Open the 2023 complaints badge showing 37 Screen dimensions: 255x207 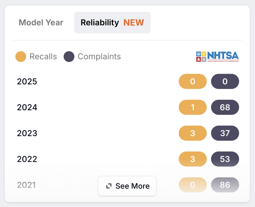pyautogui.click(x=225, y=133)
